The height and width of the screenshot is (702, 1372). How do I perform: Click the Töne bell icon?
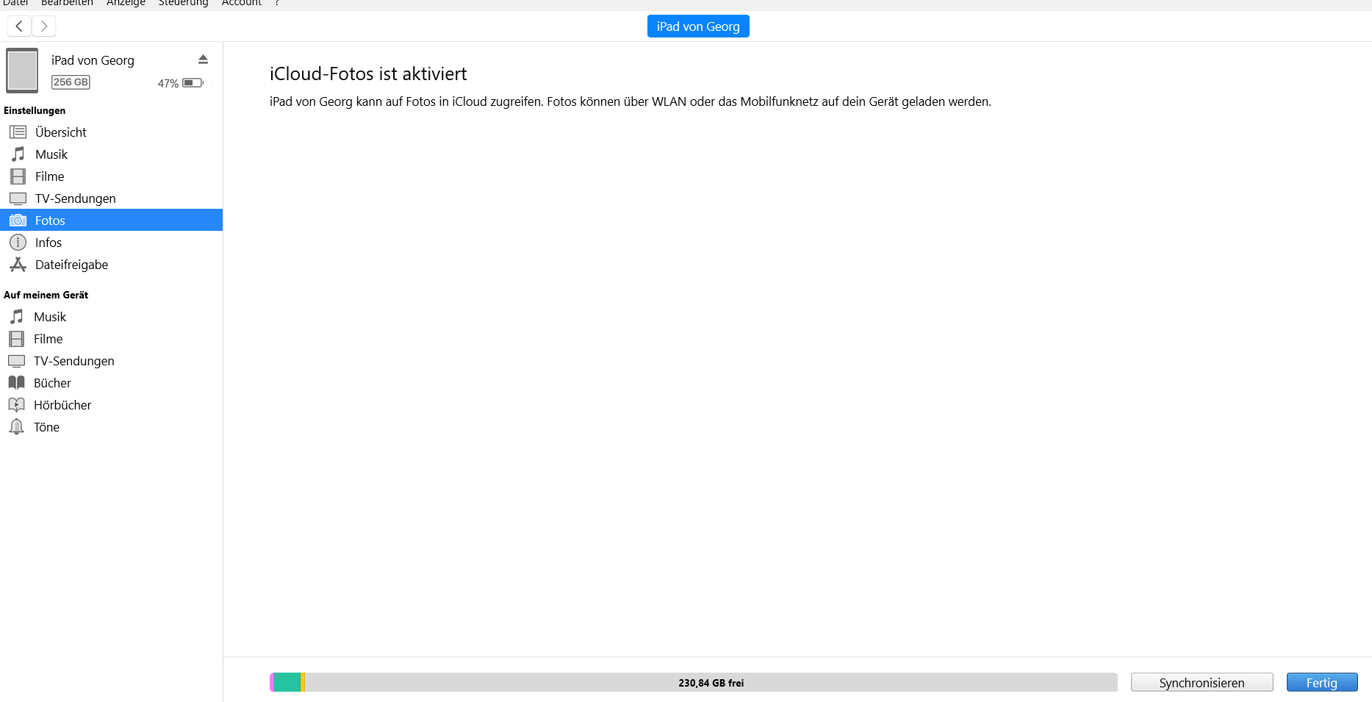[16, 427]
